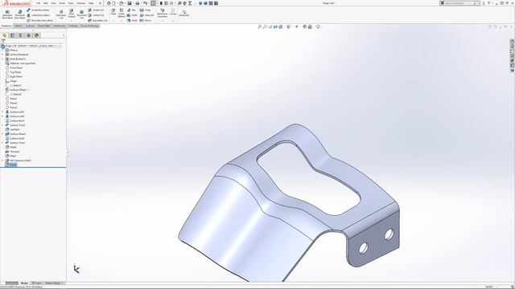The height and width of the screenshot is (289, 515).
Task: Toggle the Section View tool
Action: (x=275, y=26)
